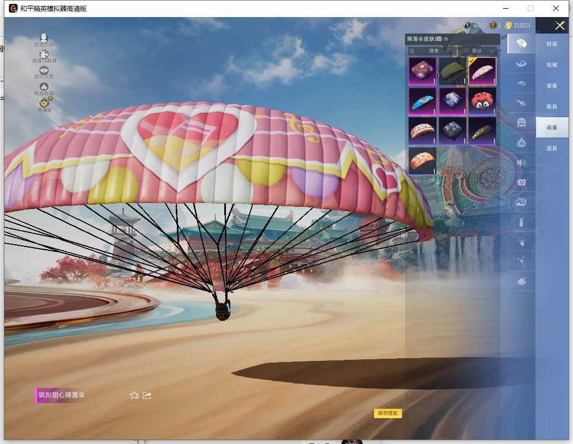Switch to the 装备 tab
573x444 pixels.
pyautogui.click(x=552, y=86)
